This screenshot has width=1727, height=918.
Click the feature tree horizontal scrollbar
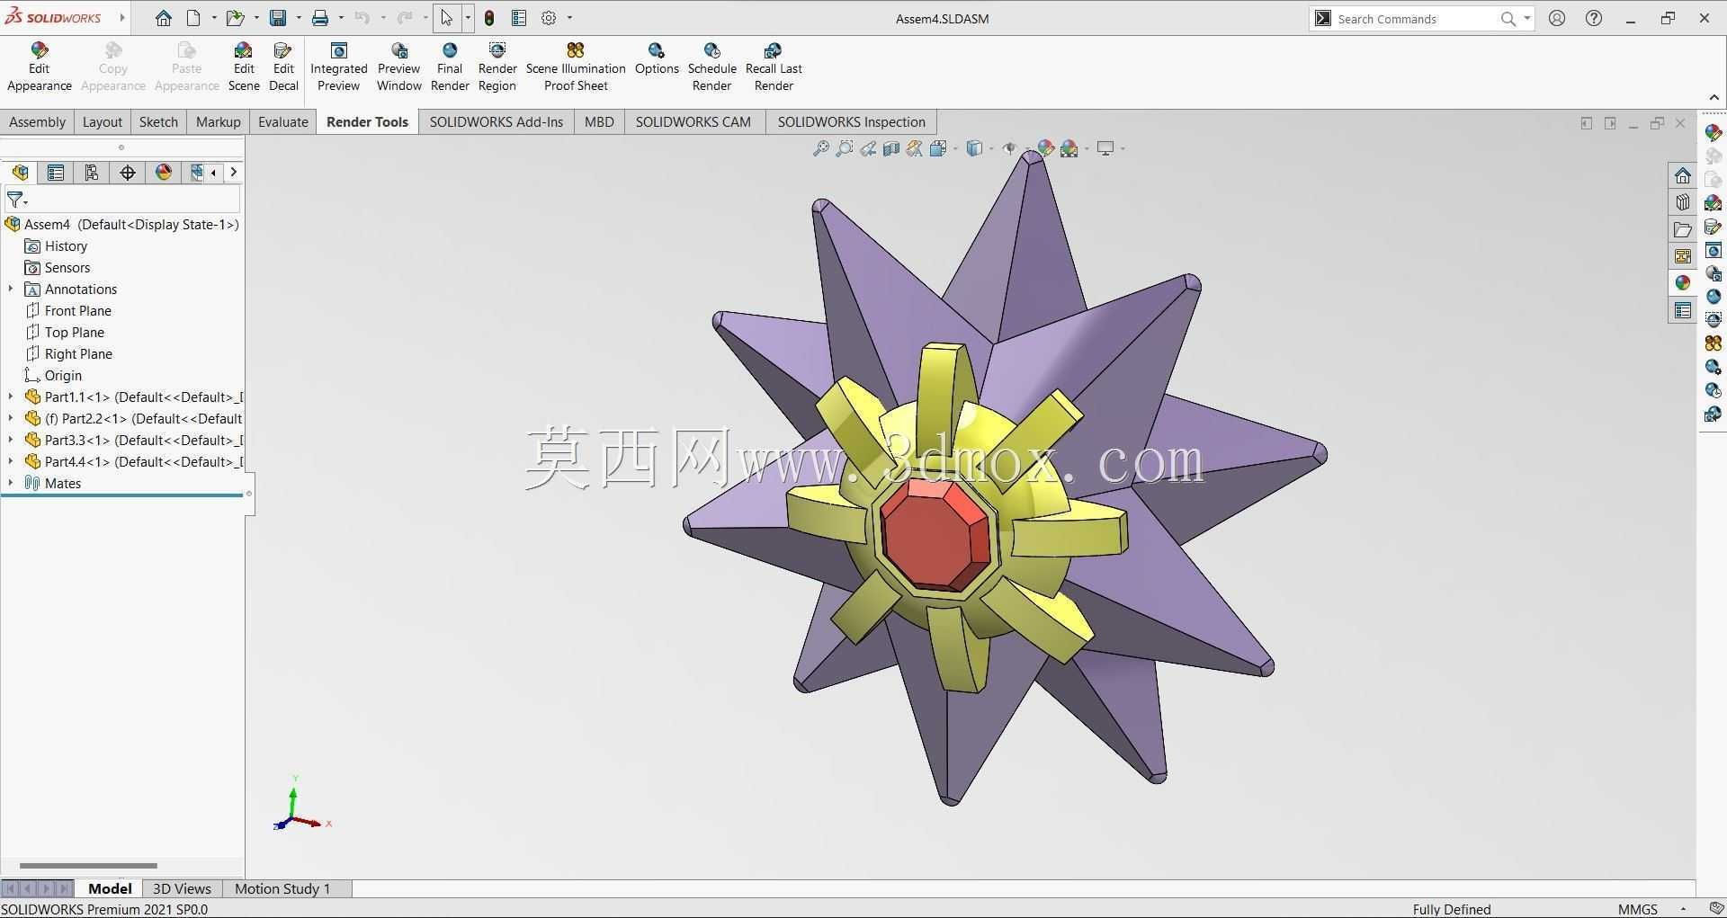[88, 866]
